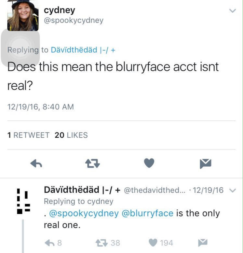Click the @blurryface mention link
This screenshot has width=243, height=253.
coord(147,214)
